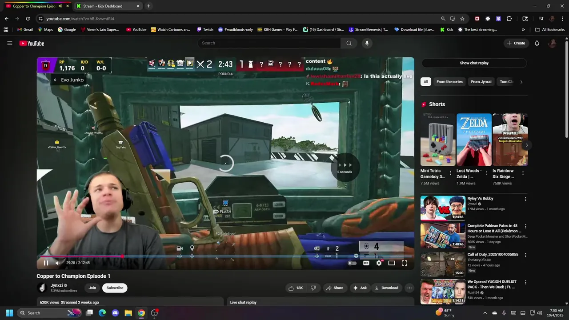Open options for Complete Paldean Fates video

[x=525, y=227]
